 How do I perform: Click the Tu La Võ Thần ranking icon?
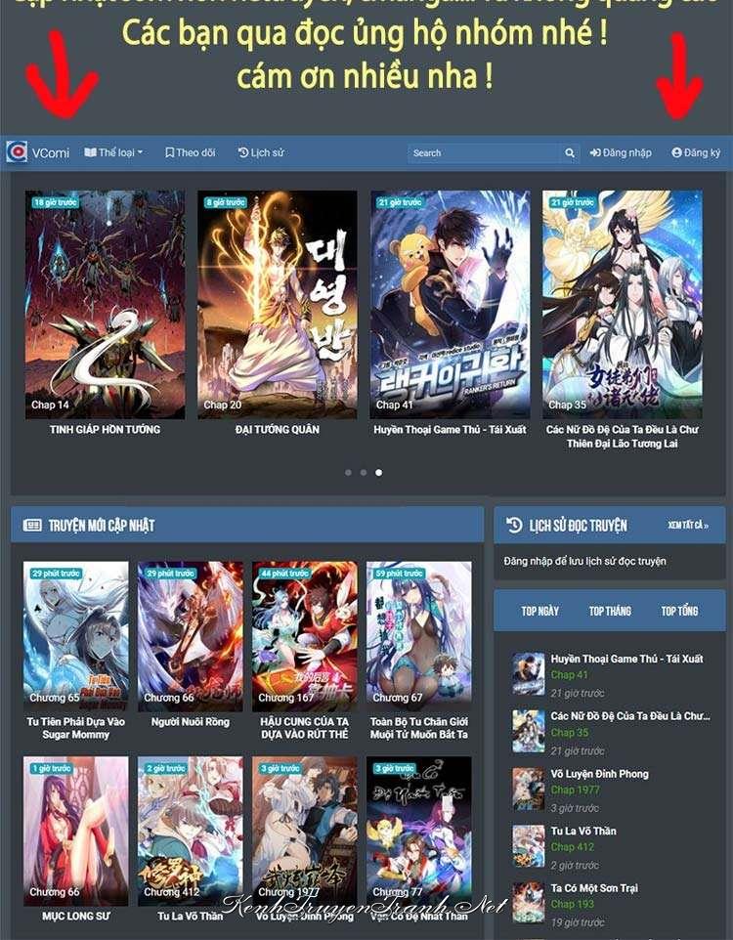pyautogui.click(x=529, y=846)
